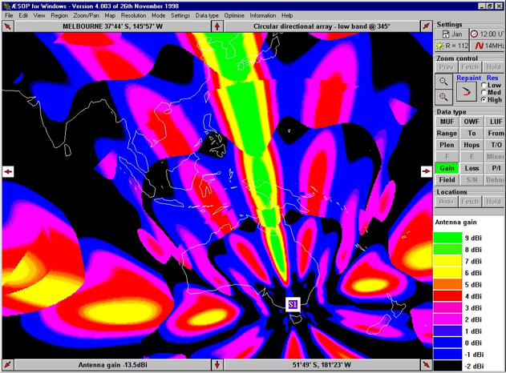The image size is (506, 373).
Task: Open the Edit menu
Action: coord(23,15)
